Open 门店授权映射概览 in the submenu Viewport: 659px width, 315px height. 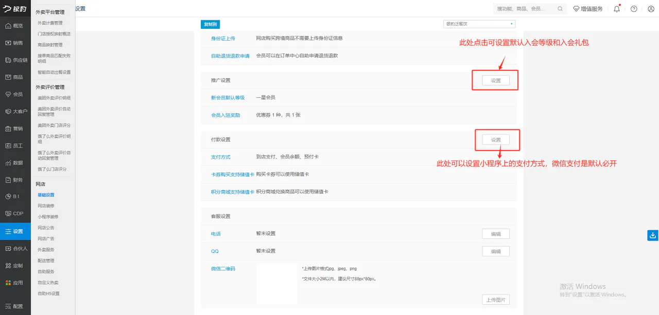click(54, 34)
